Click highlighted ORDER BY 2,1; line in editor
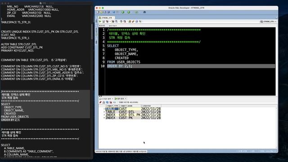 pos(191,66)
